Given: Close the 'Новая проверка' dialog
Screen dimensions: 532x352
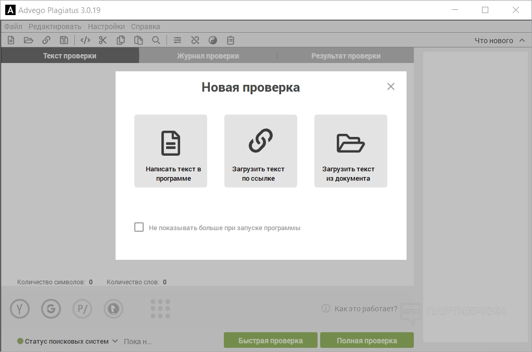Looking at the screenshot, I should tap(391, 86).
